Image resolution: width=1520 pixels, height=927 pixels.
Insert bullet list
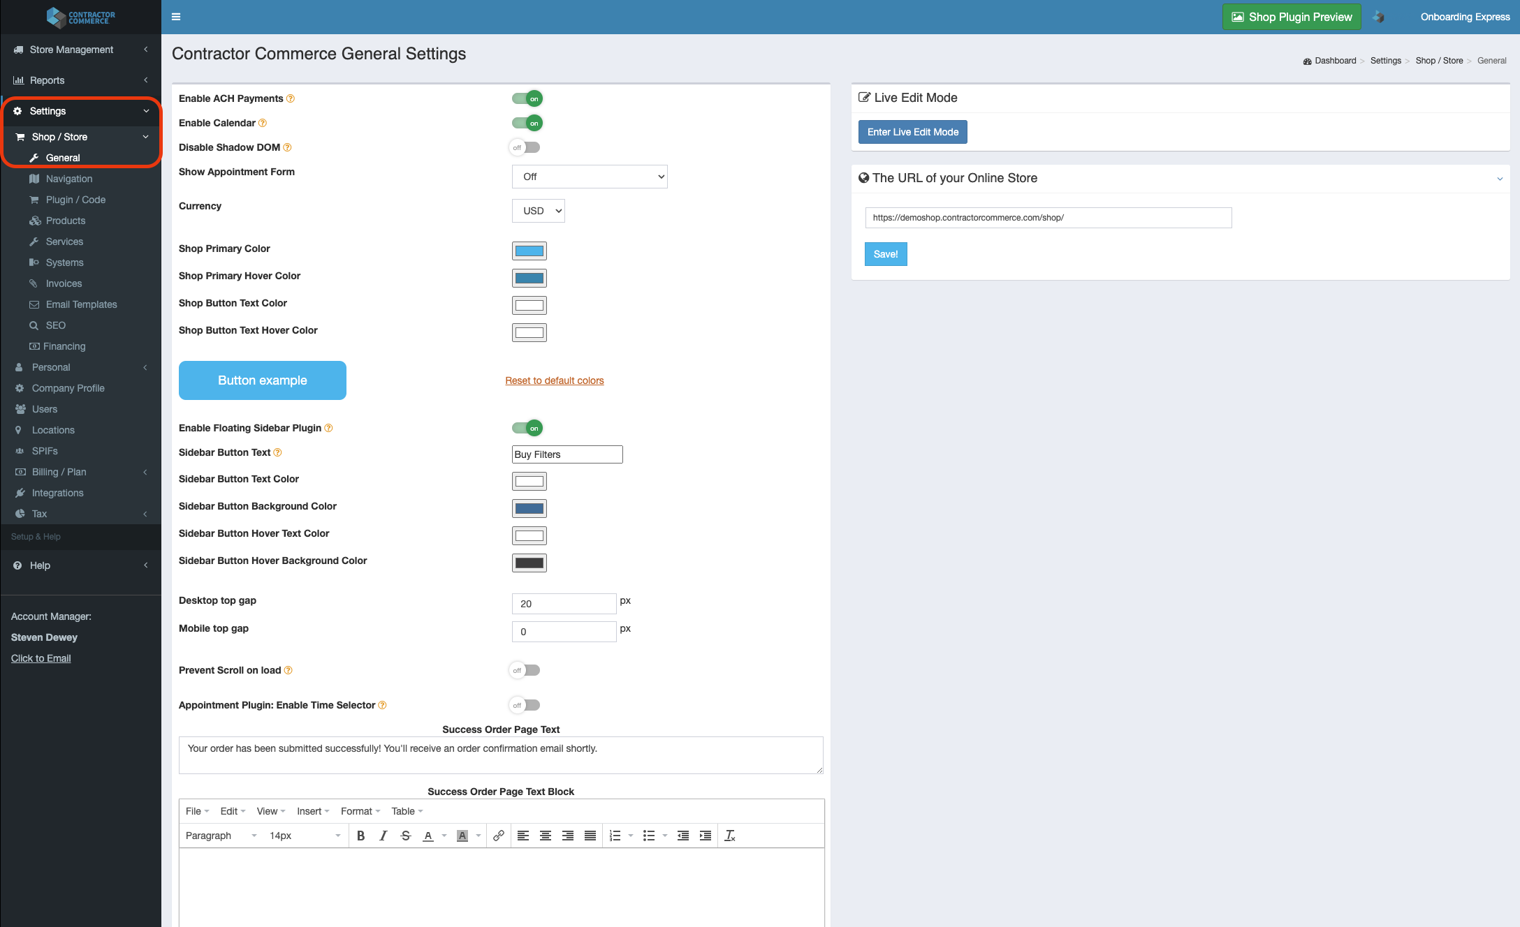(x=649, y=836)
